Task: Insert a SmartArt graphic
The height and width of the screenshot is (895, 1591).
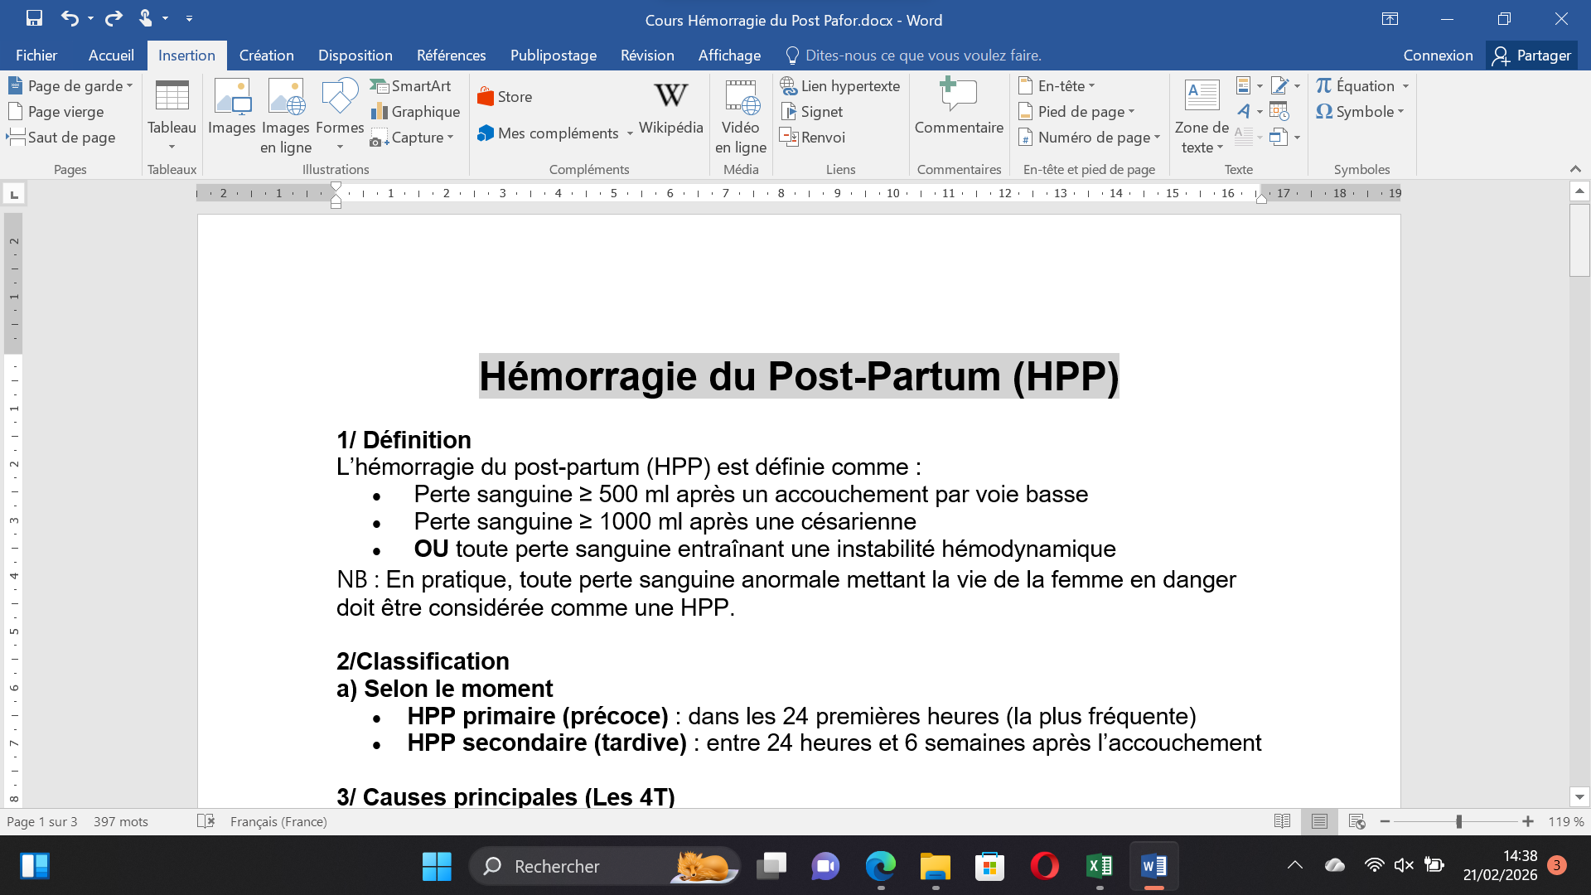Action: click(x=410, y=85)
